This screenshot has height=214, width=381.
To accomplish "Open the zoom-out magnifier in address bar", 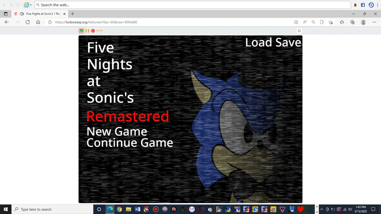I will pyautogui.click(x=313, y=22).
